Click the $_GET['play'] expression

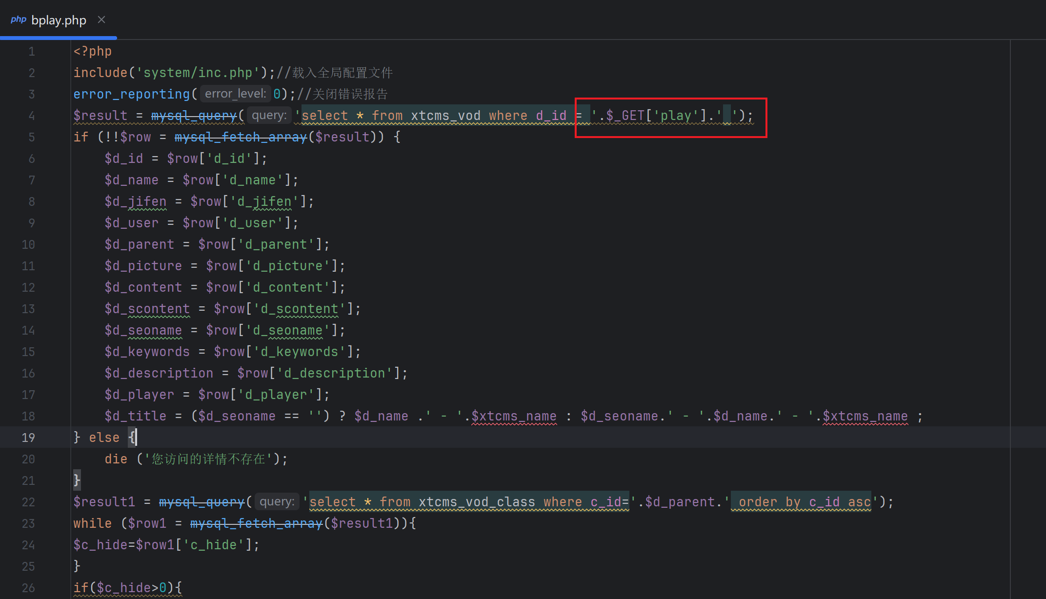[656, 116]
